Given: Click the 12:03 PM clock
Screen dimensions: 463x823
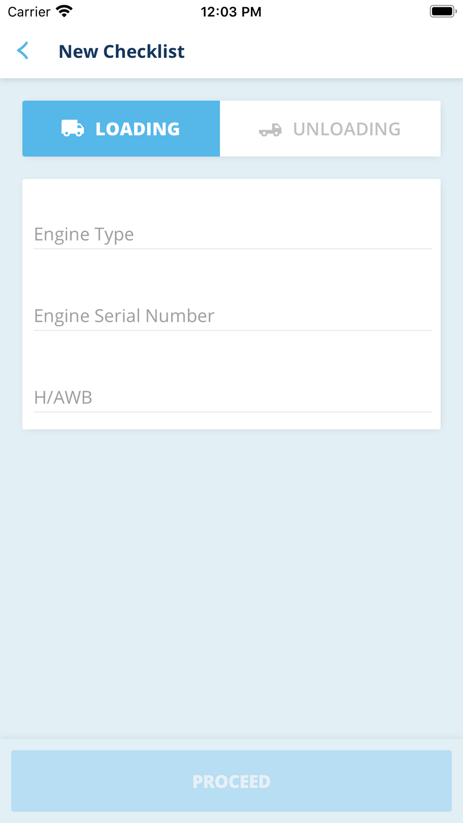Looking at the screenshot, I should point(231,12).
